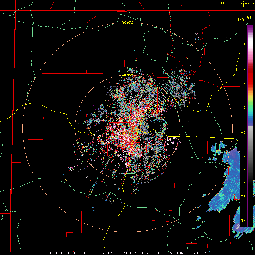Click the legend value -3

tap(243, 158)
